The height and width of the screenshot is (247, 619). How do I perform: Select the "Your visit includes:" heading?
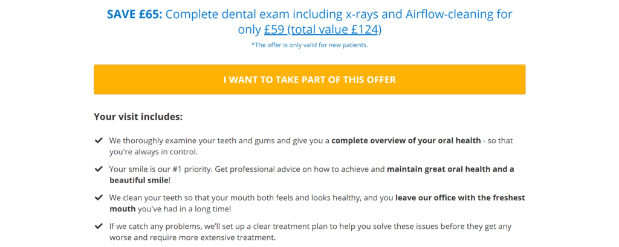click(x=138, y=117)
